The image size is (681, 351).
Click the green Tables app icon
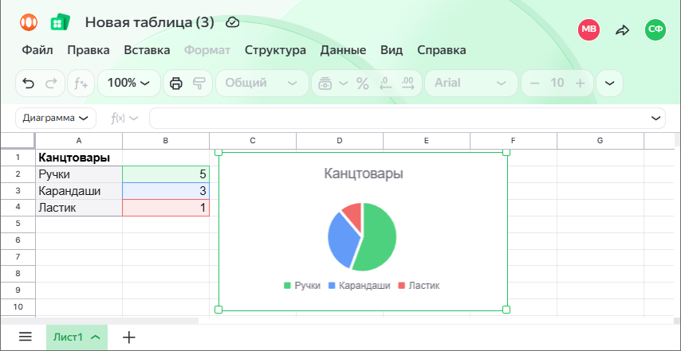pyautogui.click(x=60, y=22)
